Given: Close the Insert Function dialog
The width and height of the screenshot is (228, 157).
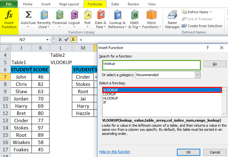Looking at the screenshot, I should pyautogui.click(x=222, y=48).
